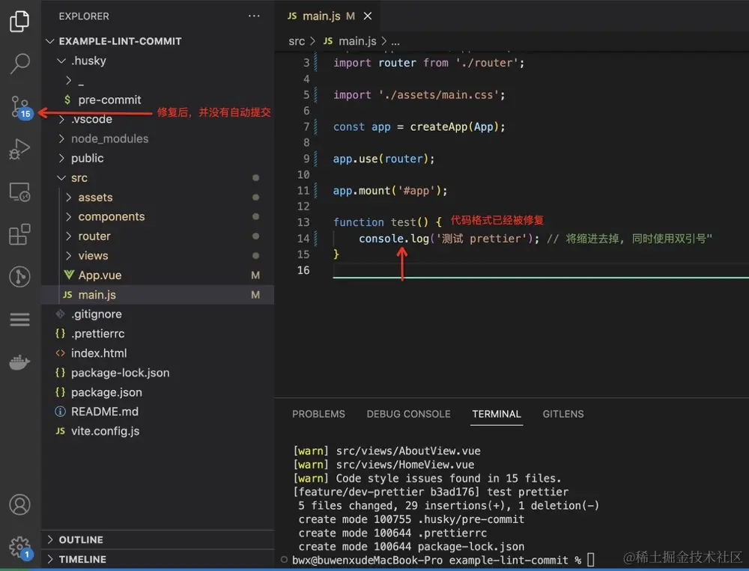749x571 pixels.
Task: Open Explorer more actions ellipsis
Action: (x=254, y=16)
